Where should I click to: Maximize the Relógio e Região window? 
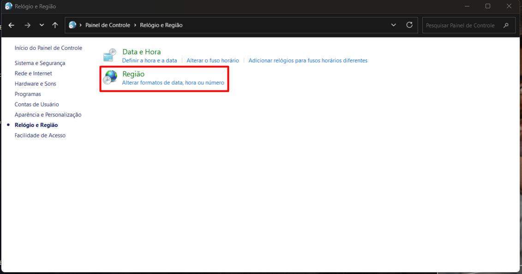(488, 6)
